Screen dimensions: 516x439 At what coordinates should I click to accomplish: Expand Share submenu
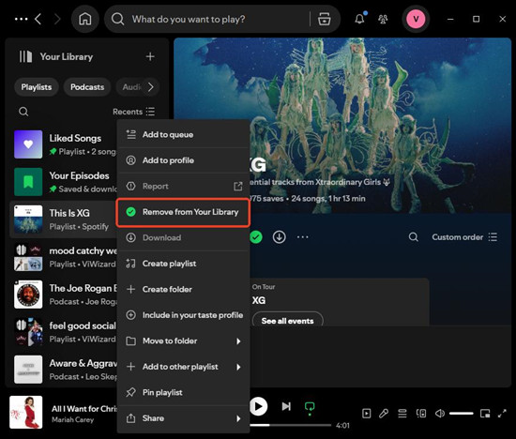[x=183, y=418]
